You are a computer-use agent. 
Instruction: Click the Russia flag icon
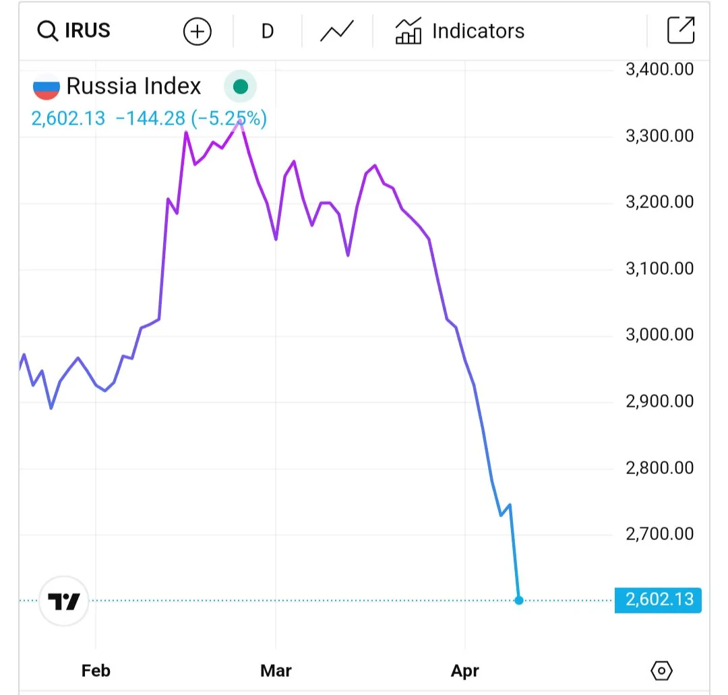[47, 87]
